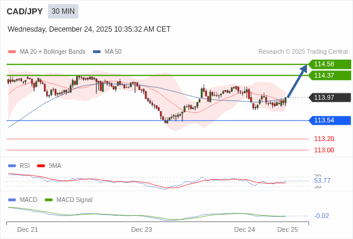Click the MACD value -0.02
Viewport: 353px width, 239px height.
[x=321, y=216]
